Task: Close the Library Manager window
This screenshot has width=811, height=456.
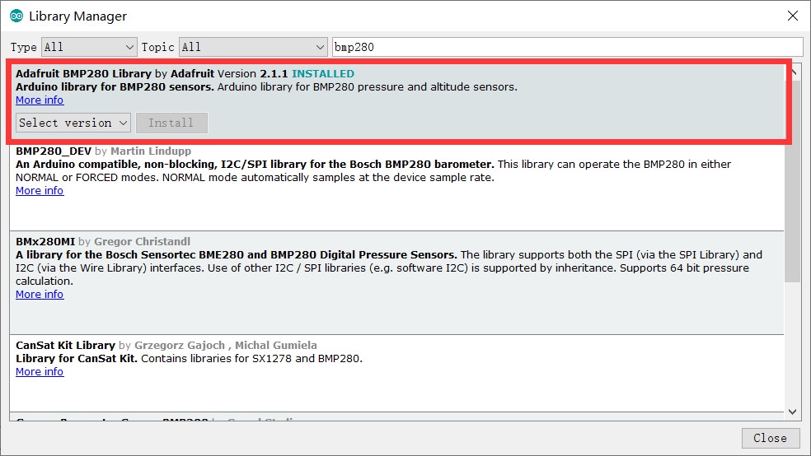Action: [792, 16]
